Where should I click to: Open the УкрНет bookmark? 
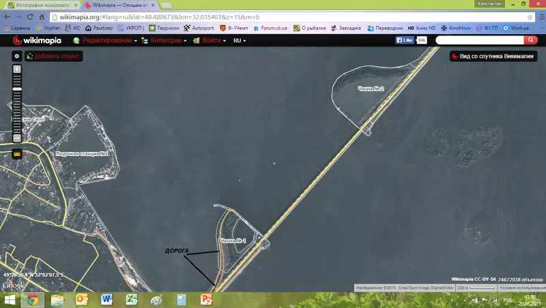pos(48,28)
